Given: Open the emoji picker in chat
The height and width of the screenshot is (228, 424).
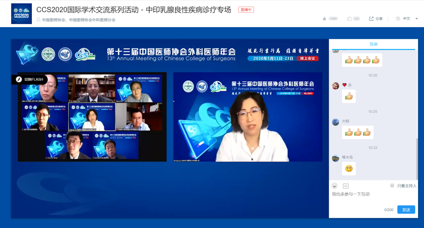Looking at the screenshot, I should (x=334, y=186).
